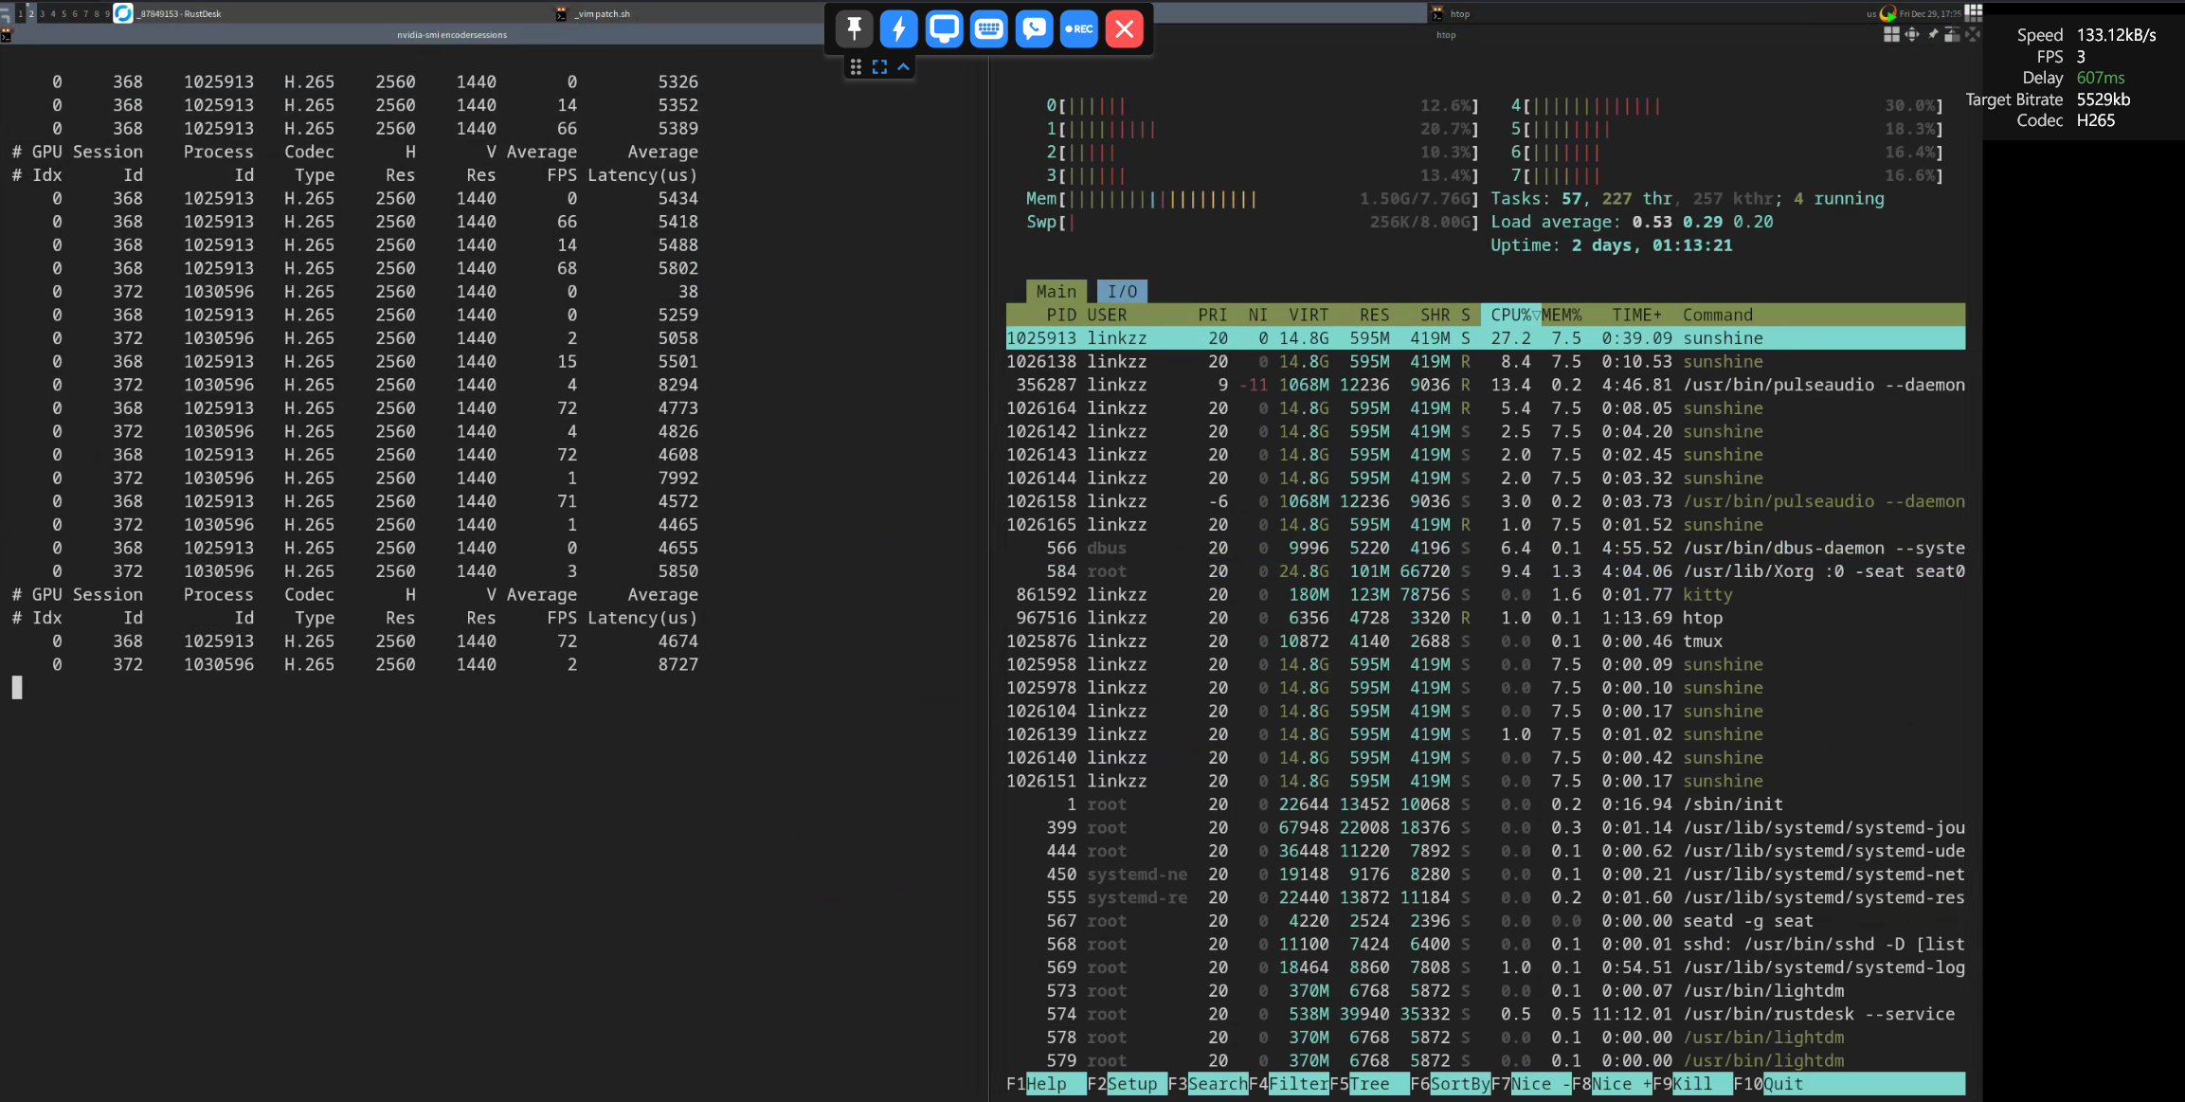
Task: Open the voice call chat icon
Action: click(x=1034, y=28)
